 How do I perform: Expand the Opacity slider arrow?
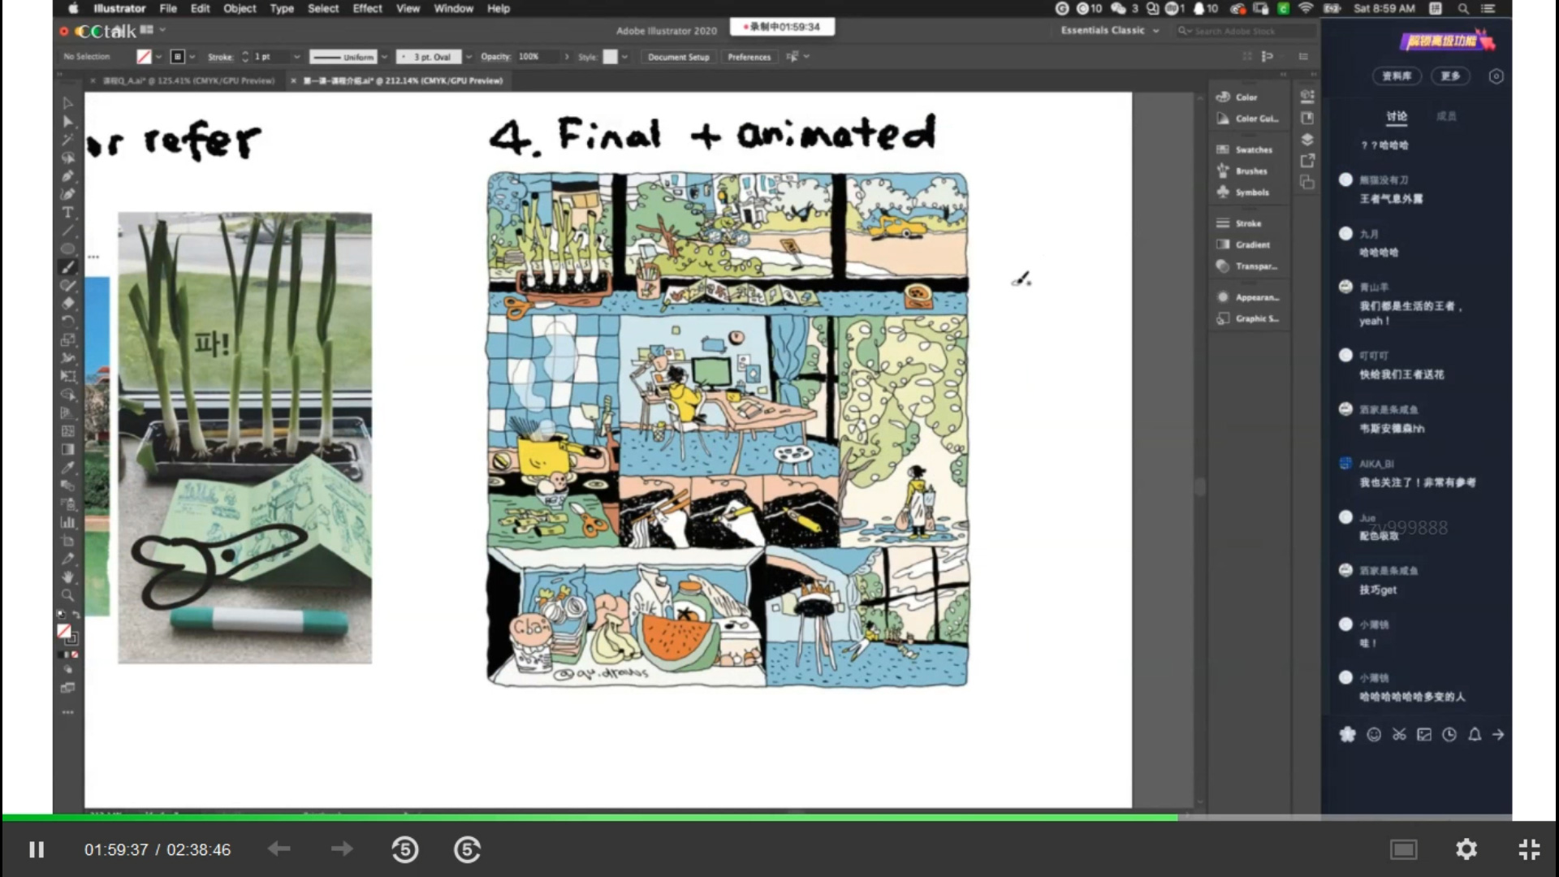(567, 57)
